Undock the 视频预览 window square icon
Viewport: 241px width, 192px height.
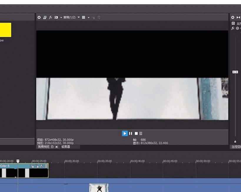(52, 147)
